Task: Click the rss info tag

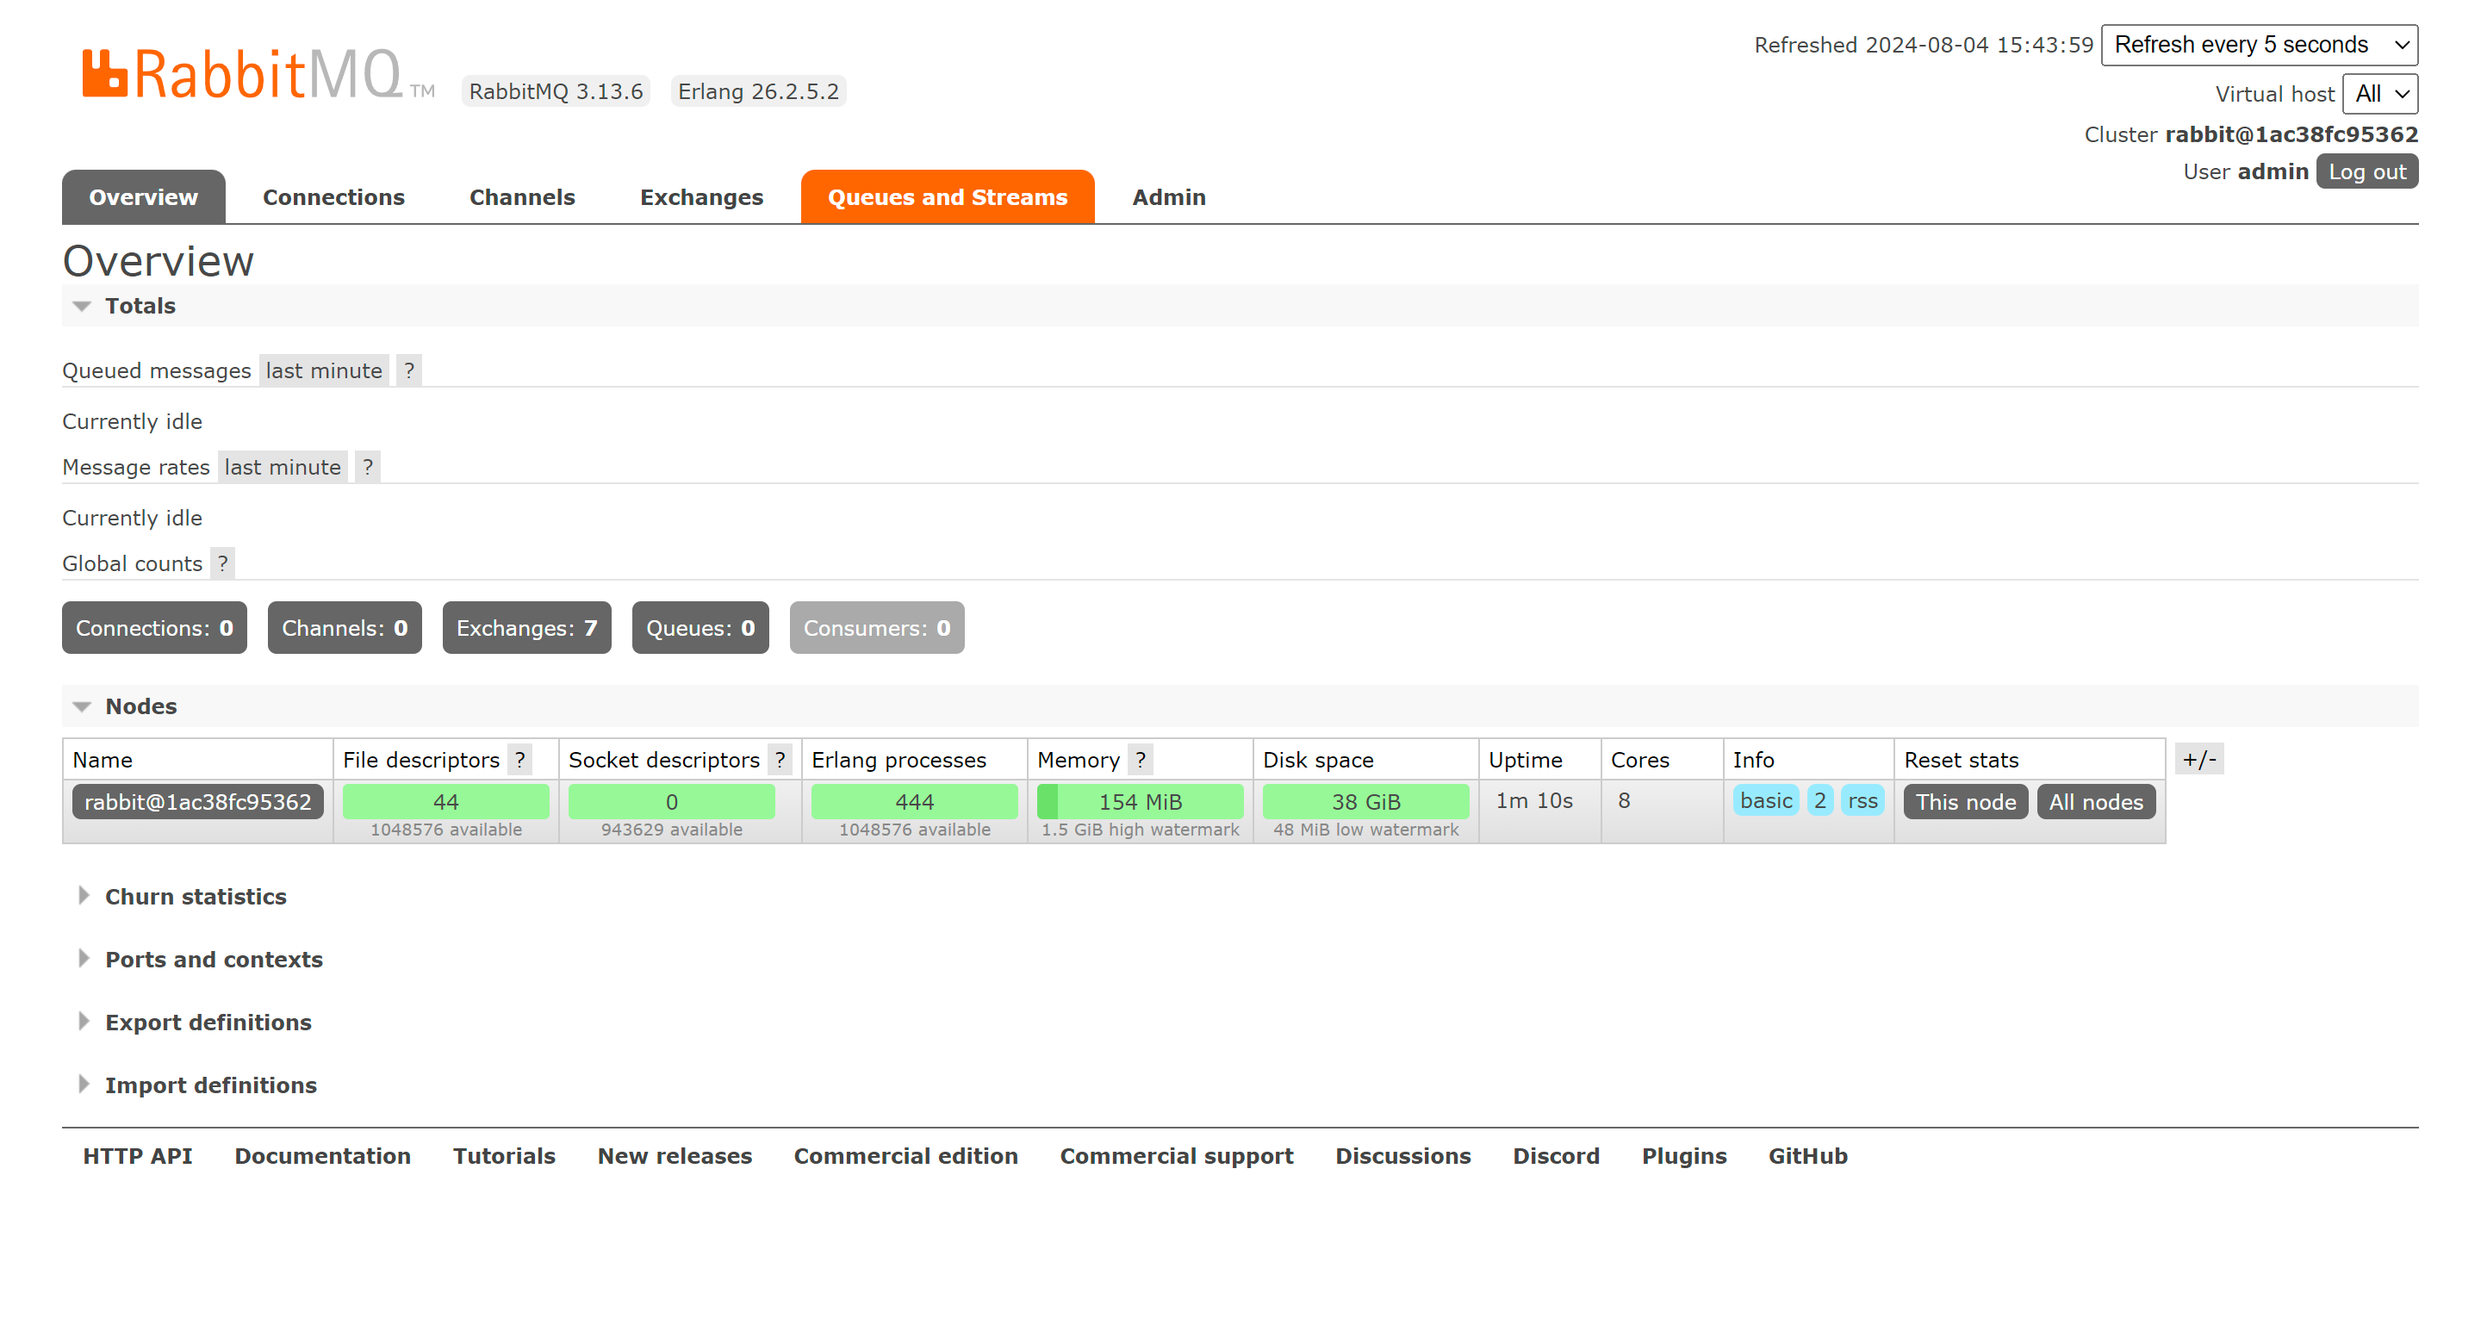Action: coord(1862,800)
